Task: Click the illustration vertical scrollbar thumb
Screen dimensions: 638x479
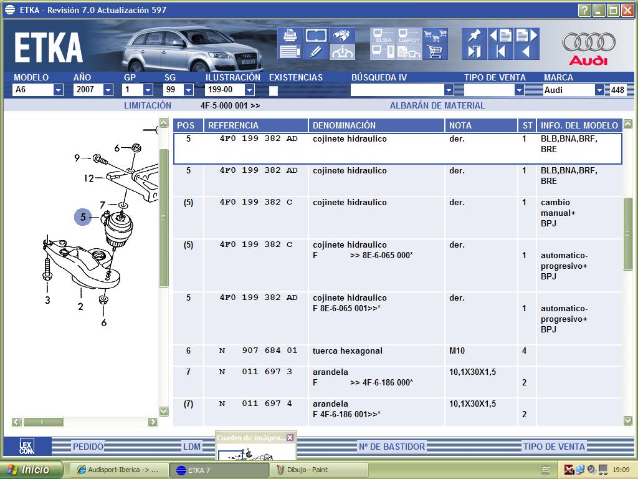Action: click(164, 218)
